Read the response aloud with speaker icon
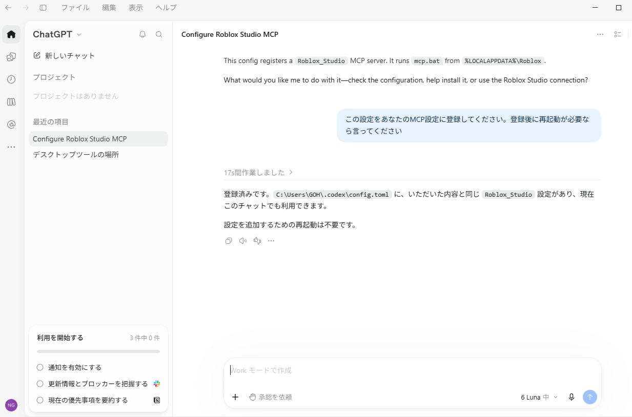This screenshot has height=417, width=632. (x=243, y=241)
